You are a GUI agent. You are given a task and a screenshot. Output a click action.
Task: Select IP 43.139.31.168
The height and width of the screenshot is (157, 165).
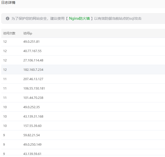pyautogui.click(x=33, y=116)
